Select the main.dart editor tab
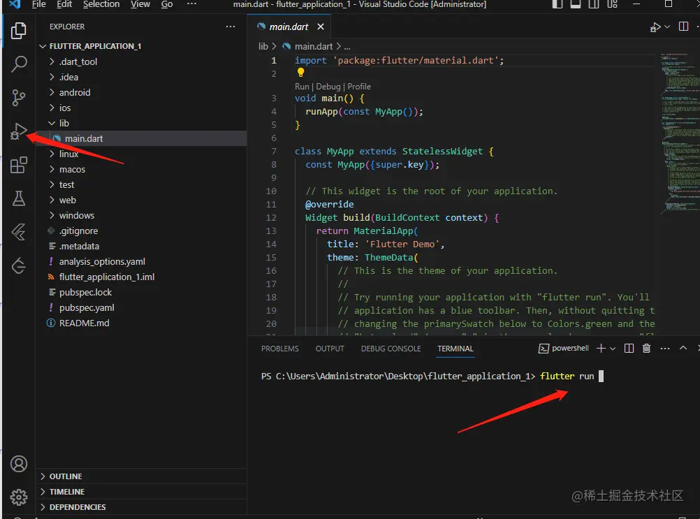This screenshot has width=700, height=519. (x=289, y=27)
